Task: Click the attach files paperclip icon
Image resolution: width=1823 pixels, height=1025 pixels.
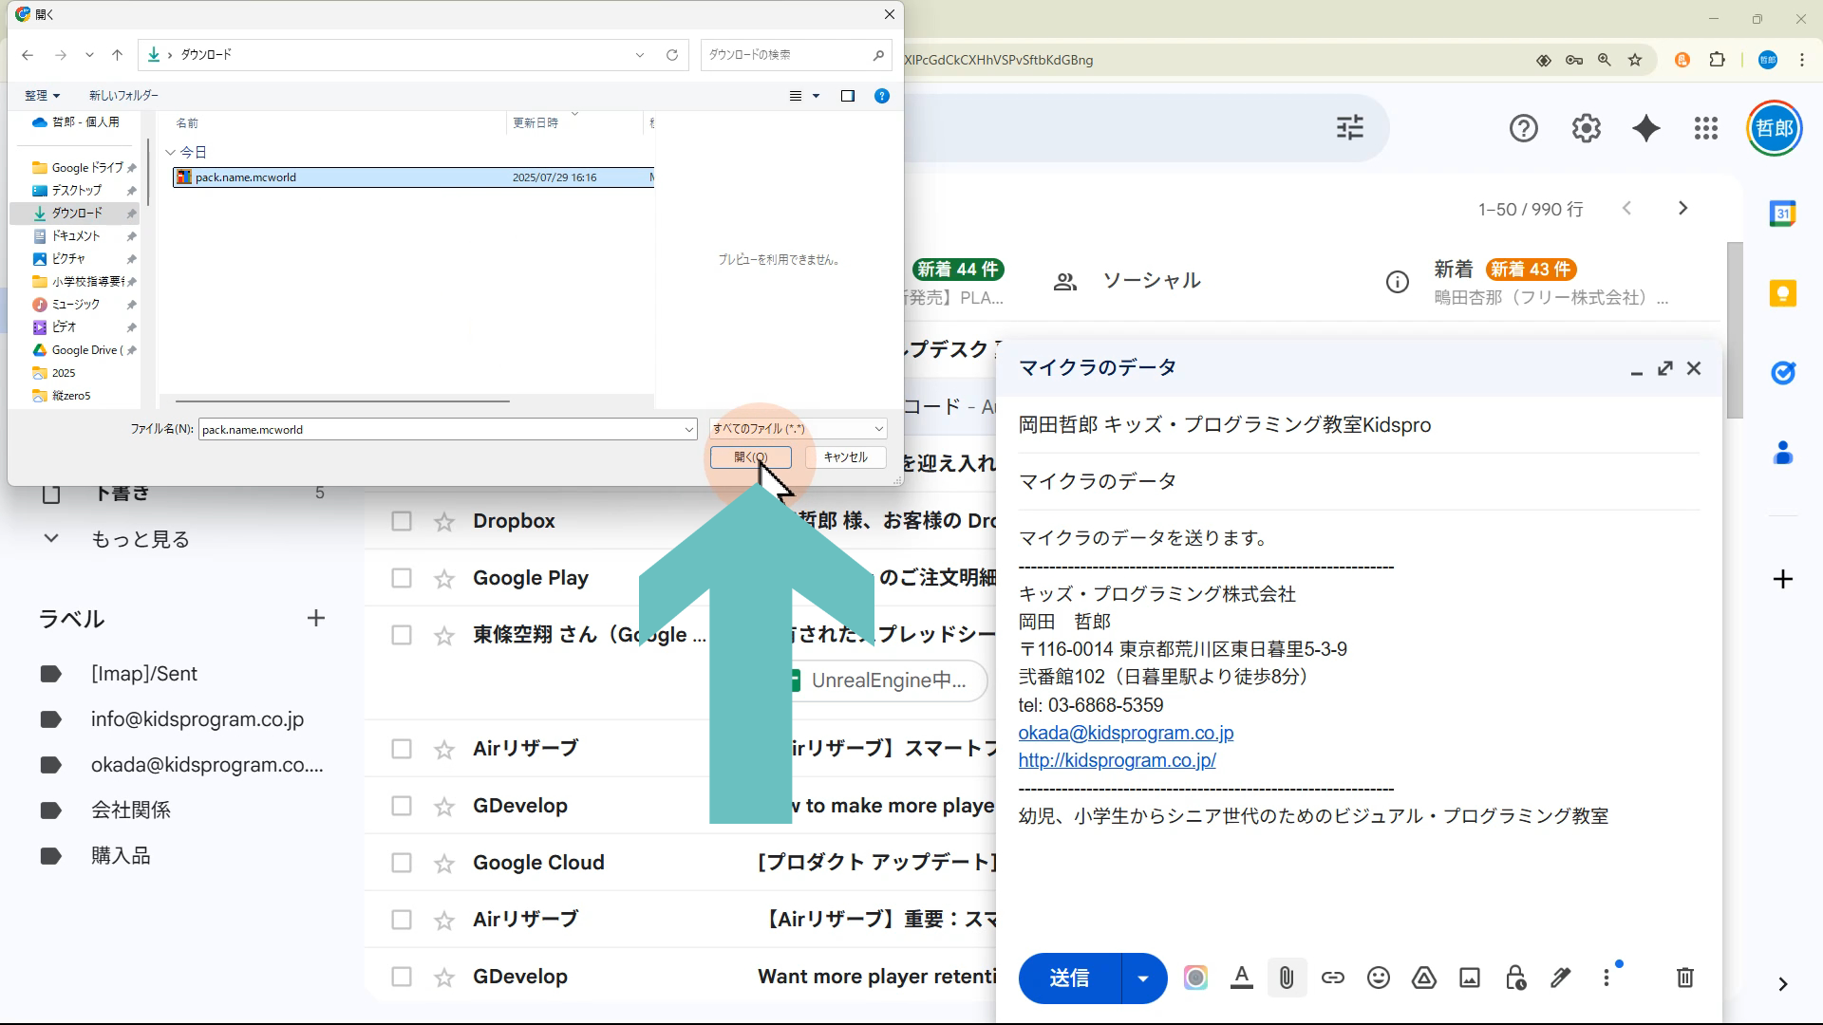Action: pos(1287,978)
